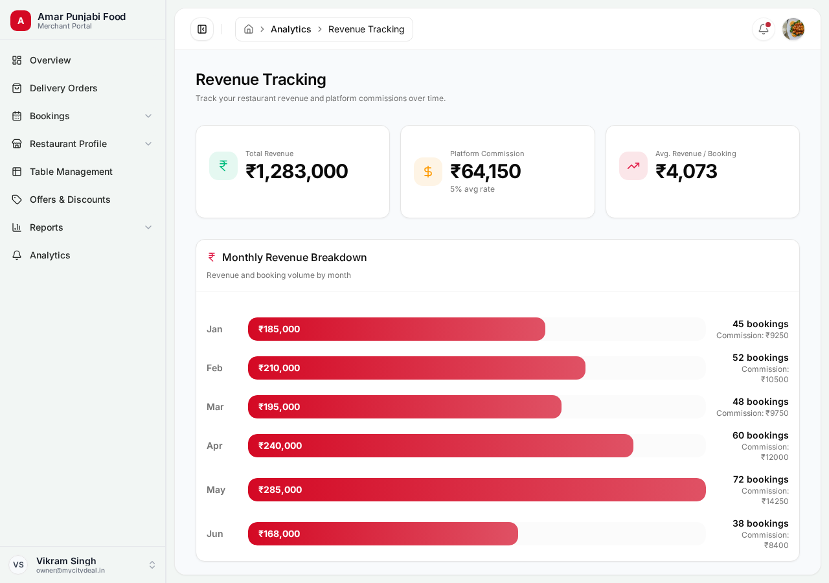The image size is (829, 583).
Task: Expand the Reports submenu chevron
Action: 148,227
